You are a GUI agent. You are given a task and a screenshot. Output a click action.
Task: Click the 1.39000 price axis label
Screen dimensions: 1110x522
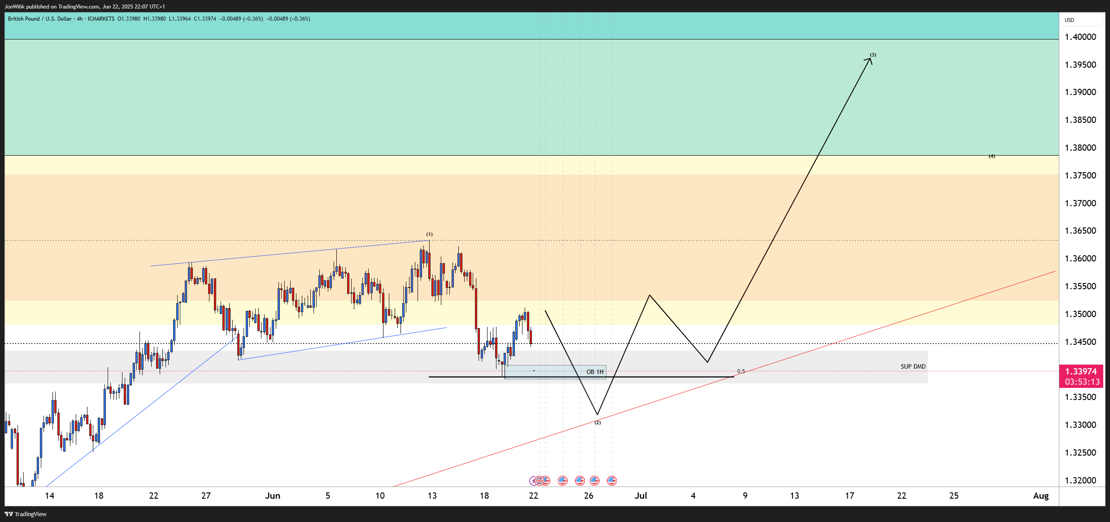(1080, 92)
